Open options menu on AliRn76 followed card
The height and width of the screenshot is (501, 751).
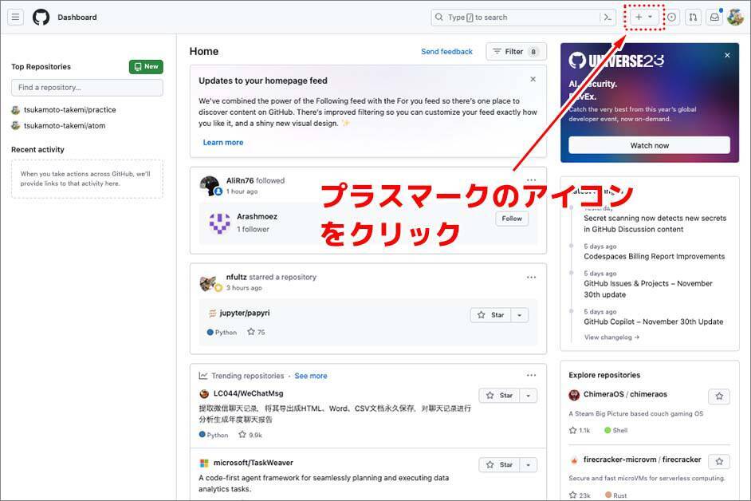point(531,180)
